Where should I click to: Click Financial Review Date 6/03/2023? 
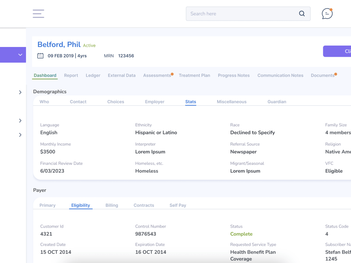click(x=52, y=171)
